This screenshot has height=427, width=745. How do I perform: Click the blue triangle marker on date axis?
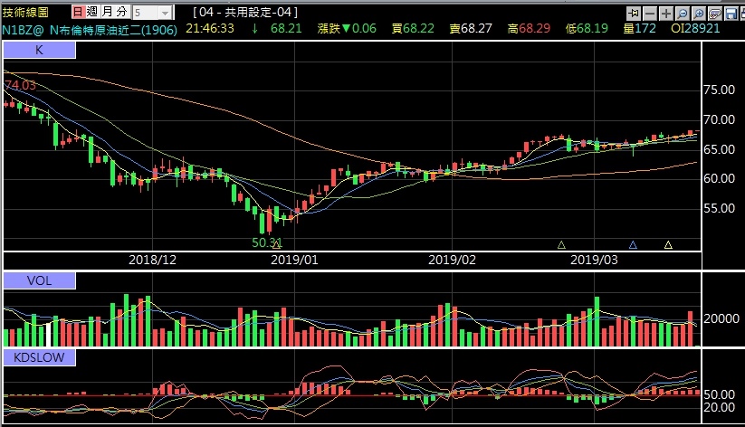point(633,245)
